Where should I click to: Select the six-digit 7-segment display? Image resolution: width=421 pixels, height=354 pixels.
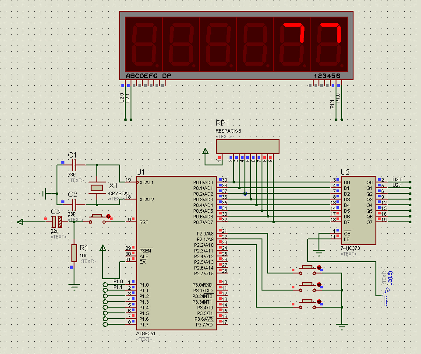(x=236, y=46)
